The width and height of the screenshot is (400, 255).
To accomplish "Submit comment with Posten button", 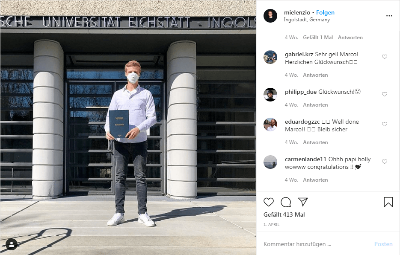I will coord(383,244).
